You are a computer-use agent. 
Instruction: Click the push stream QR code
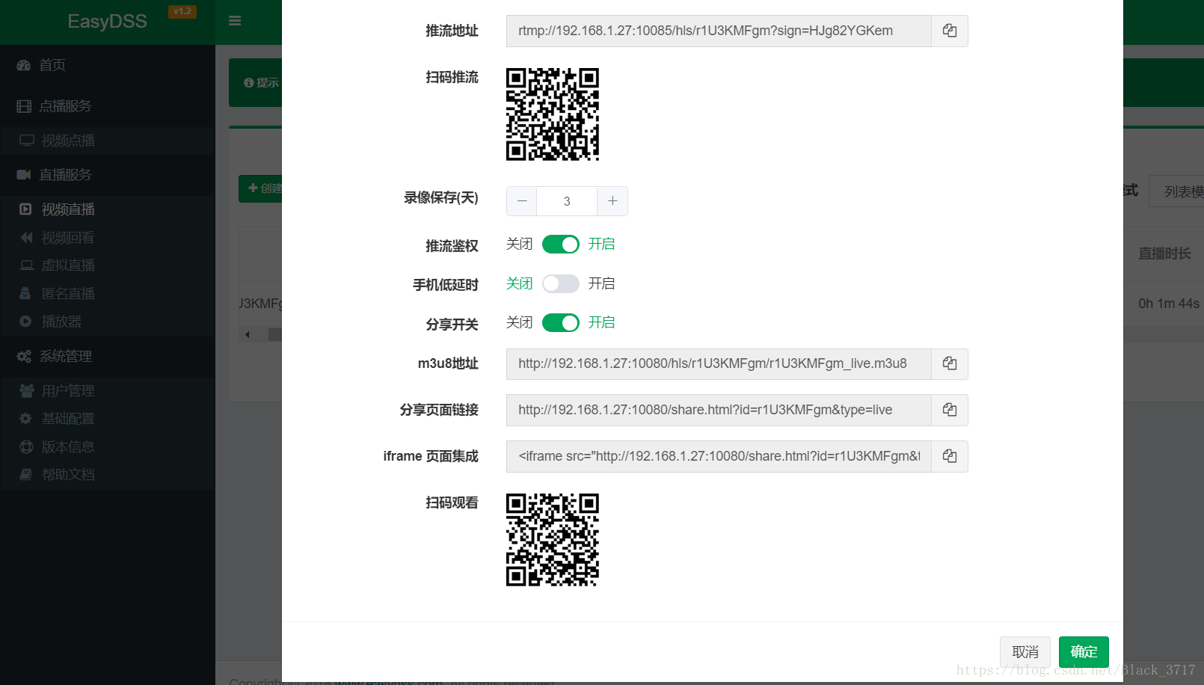point(553,114)
